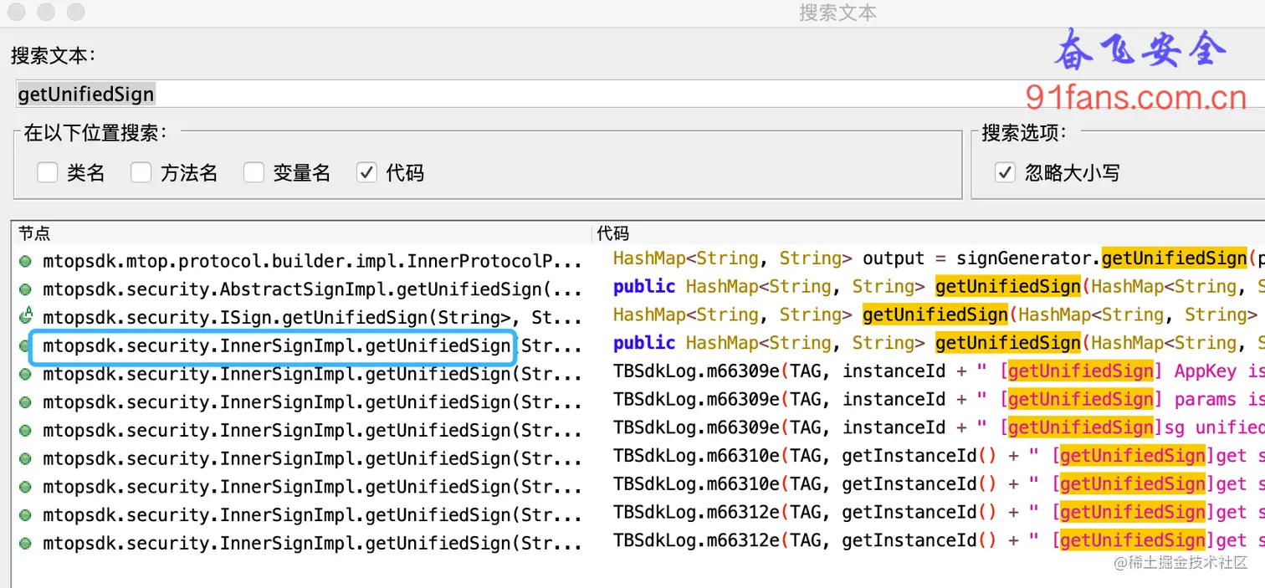Enable the 方法名 checkbox
The image size is (1265, 588).
click(141, 172)
